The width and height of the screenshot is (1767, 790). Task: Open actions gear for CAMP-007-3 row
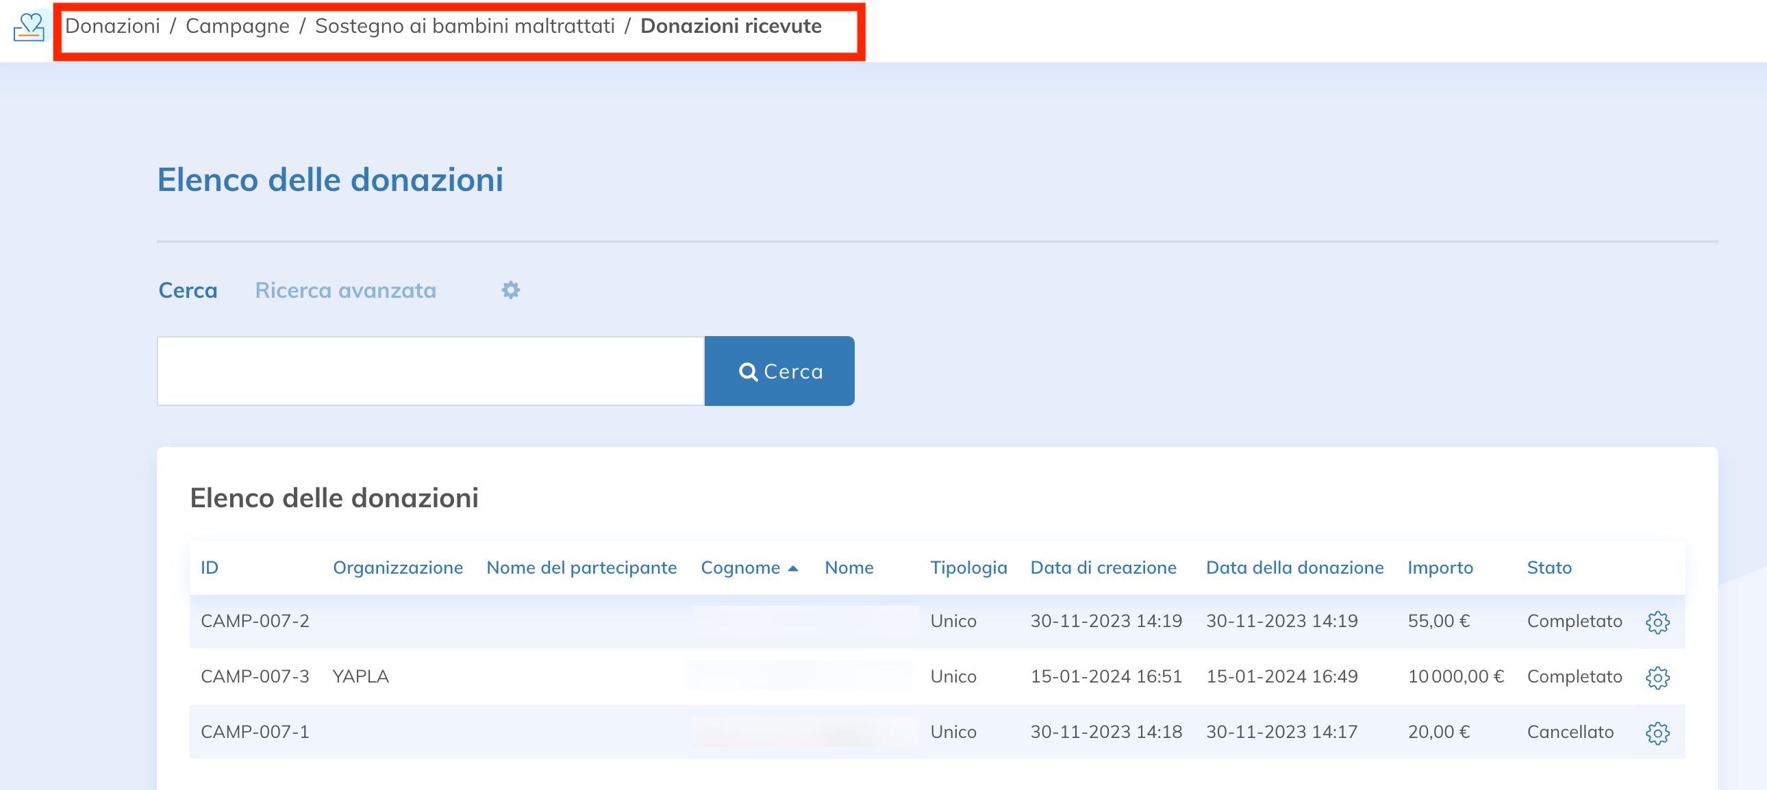pyautogui.click(x=1657, y=678)
